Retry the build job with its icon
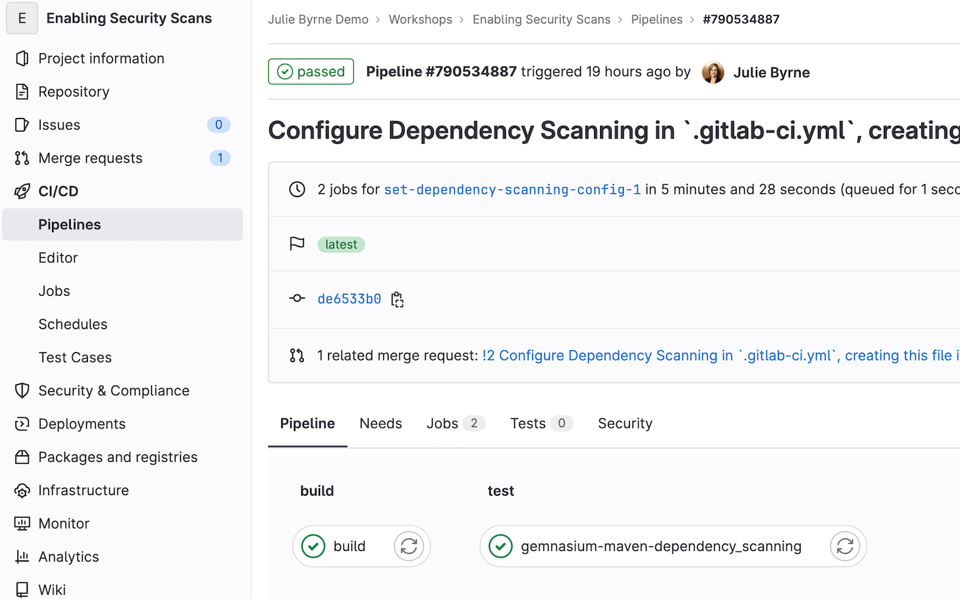 click(x=409, y=546)
